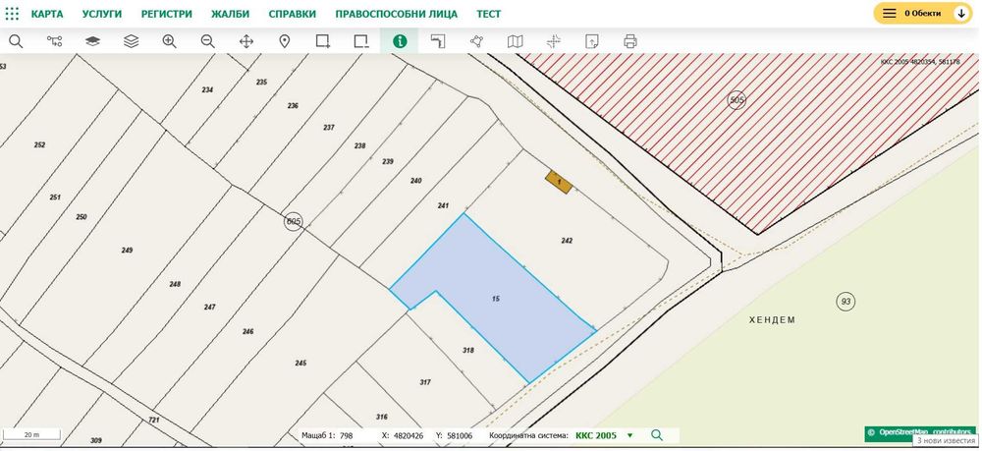The height and width of the screenshot is (451, 982).
Task: Select the zoom in tool
Action: (169, 41)
